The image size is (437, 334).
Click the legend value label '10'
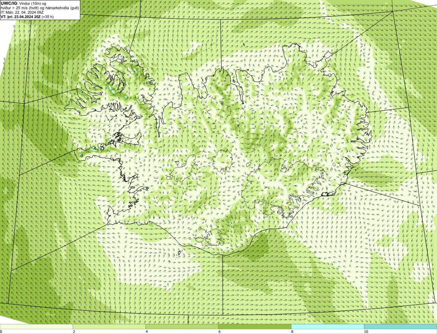point(366,332)
